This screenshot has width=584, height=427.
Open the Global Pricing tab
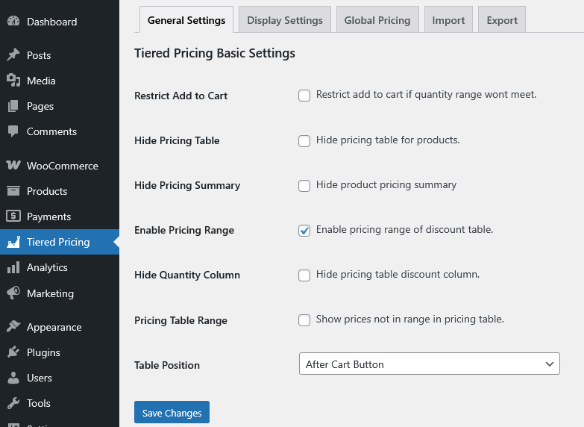pos(377,20)
